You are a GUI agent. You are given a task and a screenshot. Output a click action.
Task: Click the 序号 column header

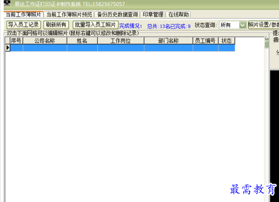point(17,41)
